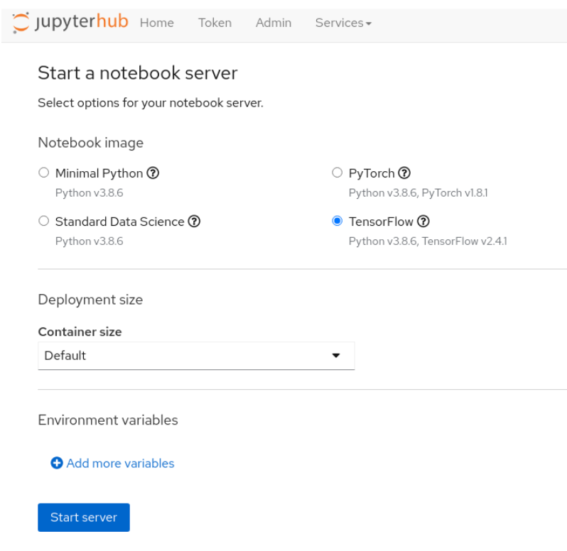Expand the Services dropdown menu

(x=343, y=23)
